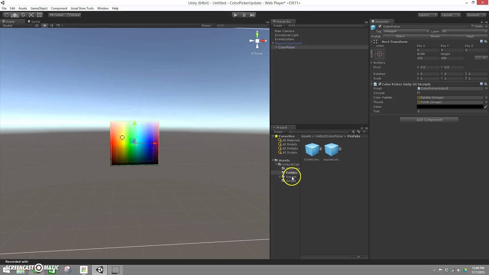The width and height of the screenshot is (489, 275).
Task: Click the raw edit mode R button
Action: point(484,58)
